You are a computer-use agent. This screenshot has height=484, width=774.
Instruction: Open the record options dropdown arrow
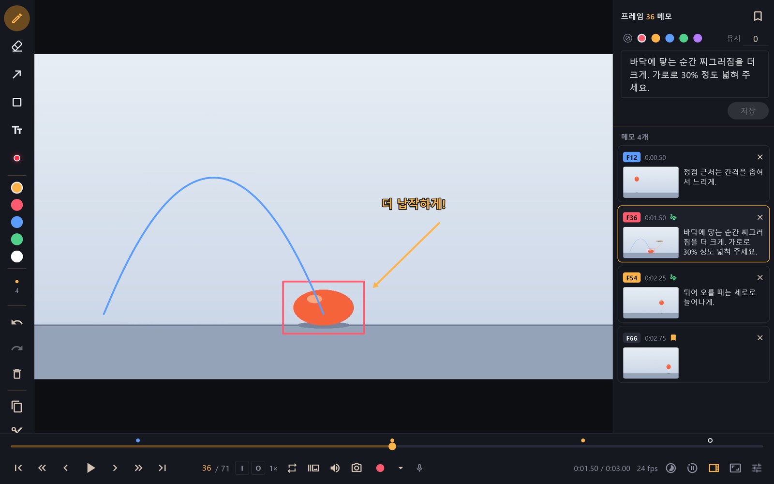[401, 468]
